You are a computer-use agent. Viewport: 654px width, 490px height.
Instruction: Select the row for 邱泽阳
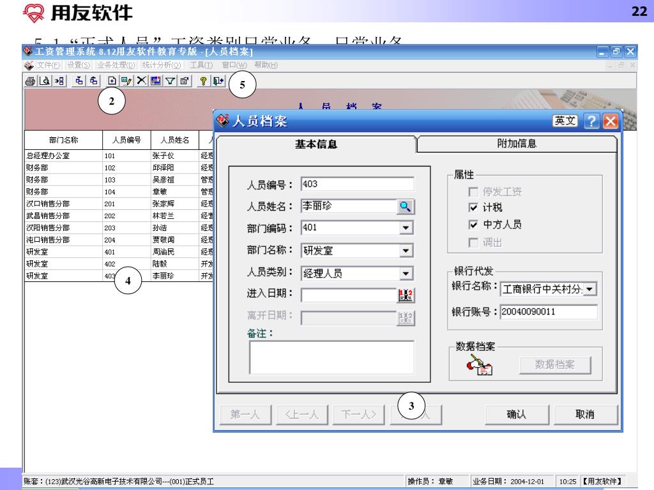tap(119, 168)
